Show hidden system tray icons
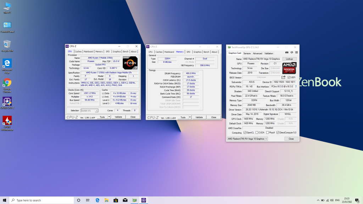This screenshot has height=204, width=363. [x=318, y=200]
